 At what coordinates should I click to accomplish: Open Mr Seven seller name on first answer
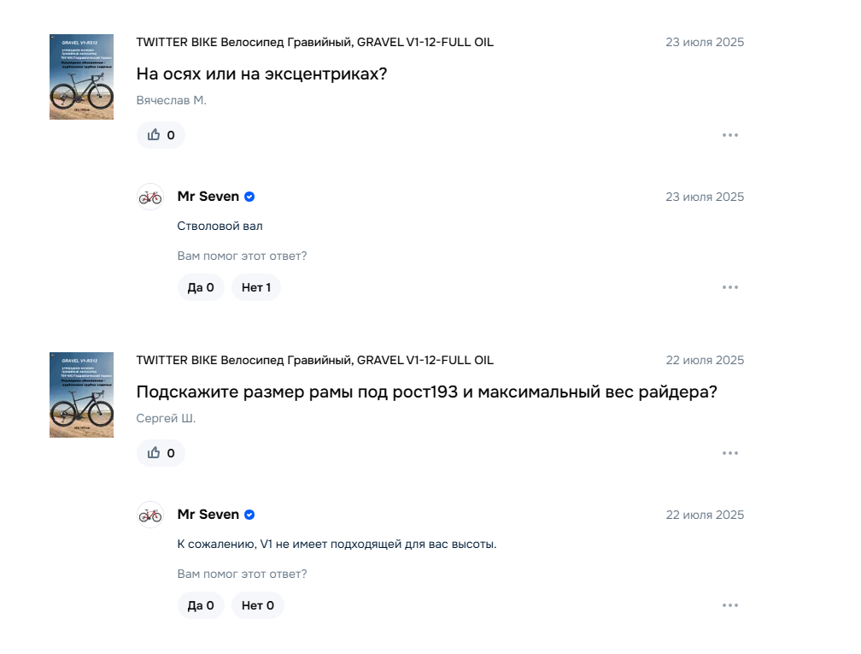[208, 197]
